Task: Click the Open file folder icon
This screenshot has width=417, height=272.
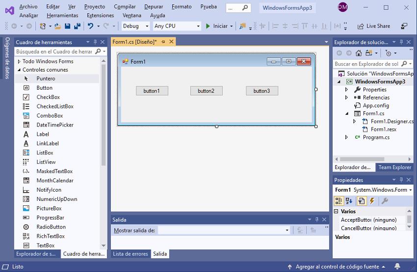Action: click(x=58, y=26)
